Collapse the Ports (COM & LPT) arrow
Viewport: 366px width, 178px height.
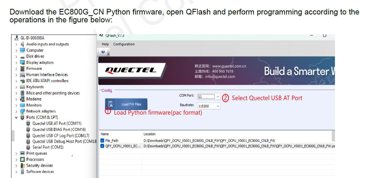pyautogui.click(x=16, y=117)
